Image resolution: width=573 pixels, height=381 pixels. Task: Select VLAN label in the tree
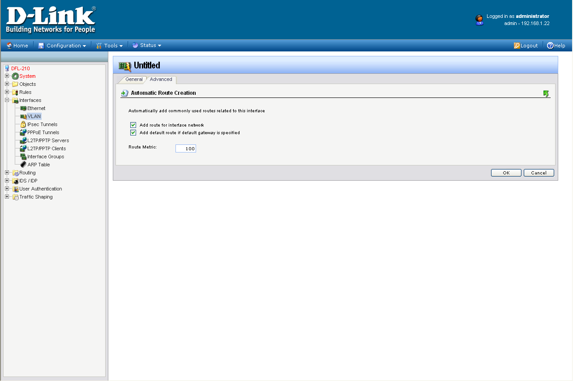click(34, 116)
